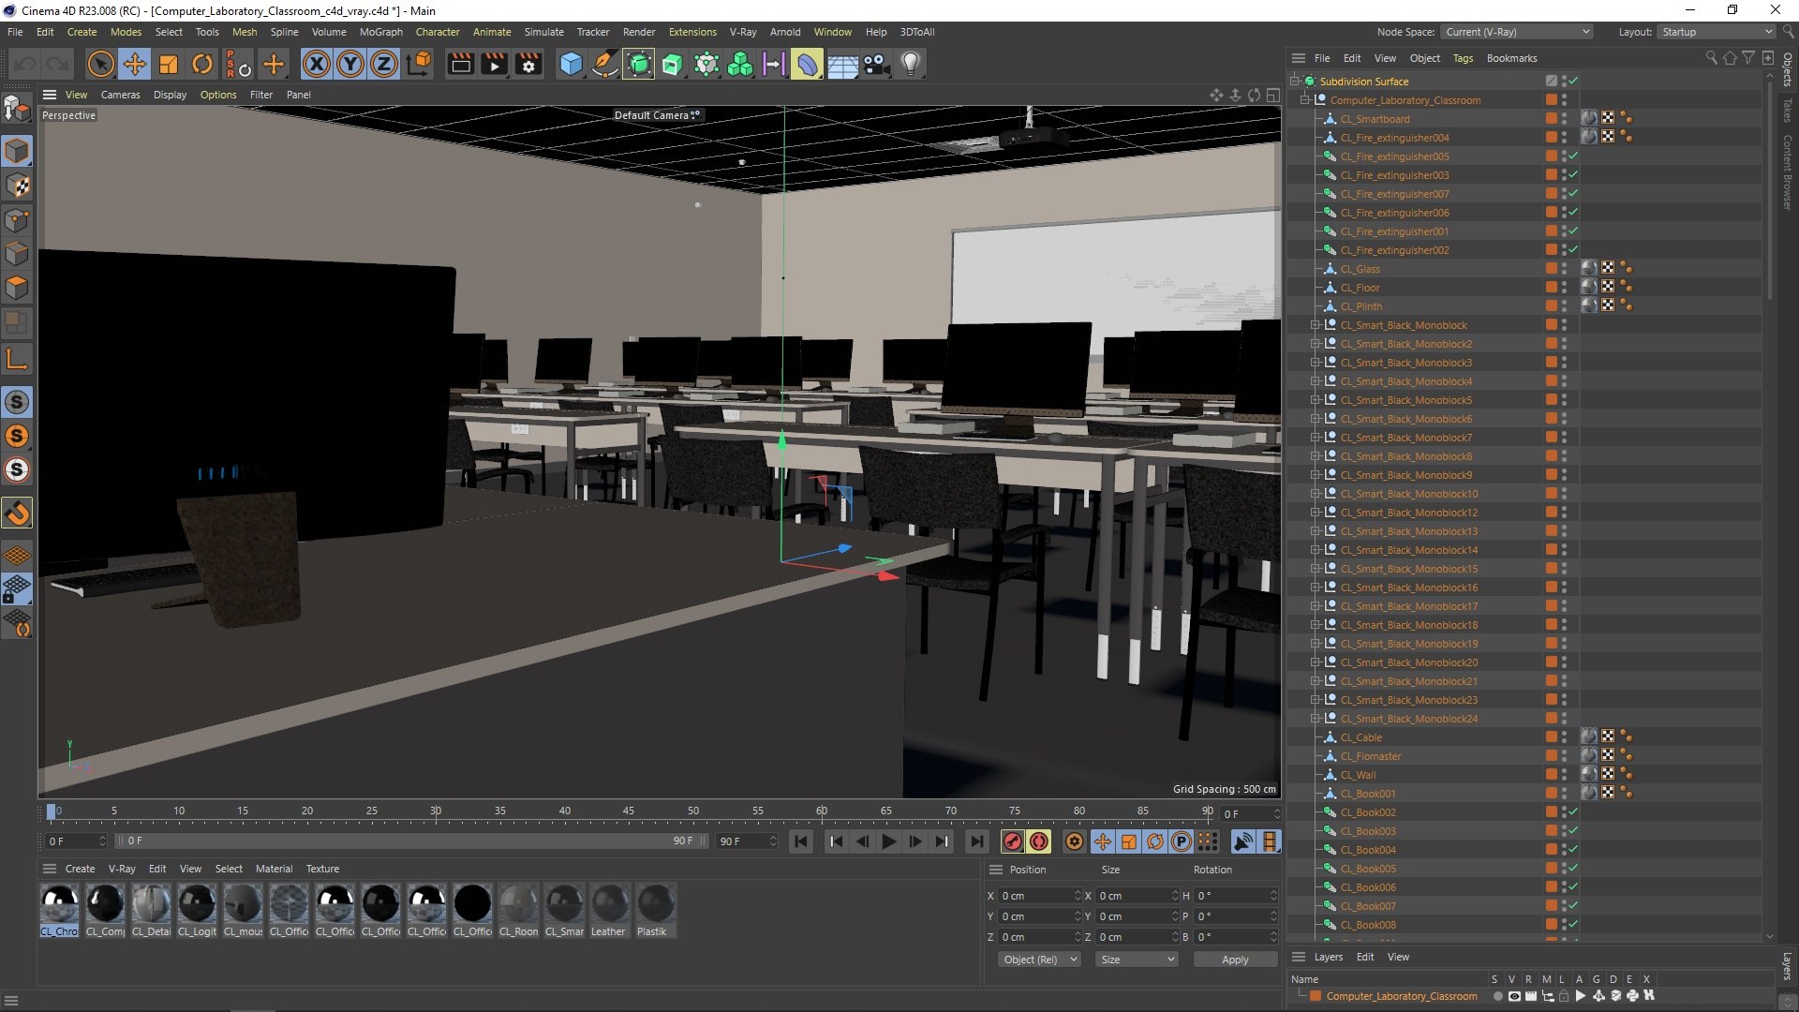
Task: Select the Leather material swatch
Action: (x=609, y=910)
